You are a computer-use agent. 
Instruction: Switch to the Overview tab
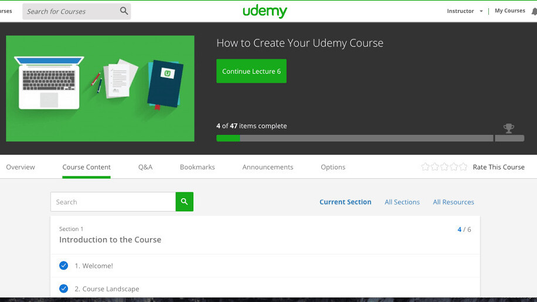click(21, 167)
